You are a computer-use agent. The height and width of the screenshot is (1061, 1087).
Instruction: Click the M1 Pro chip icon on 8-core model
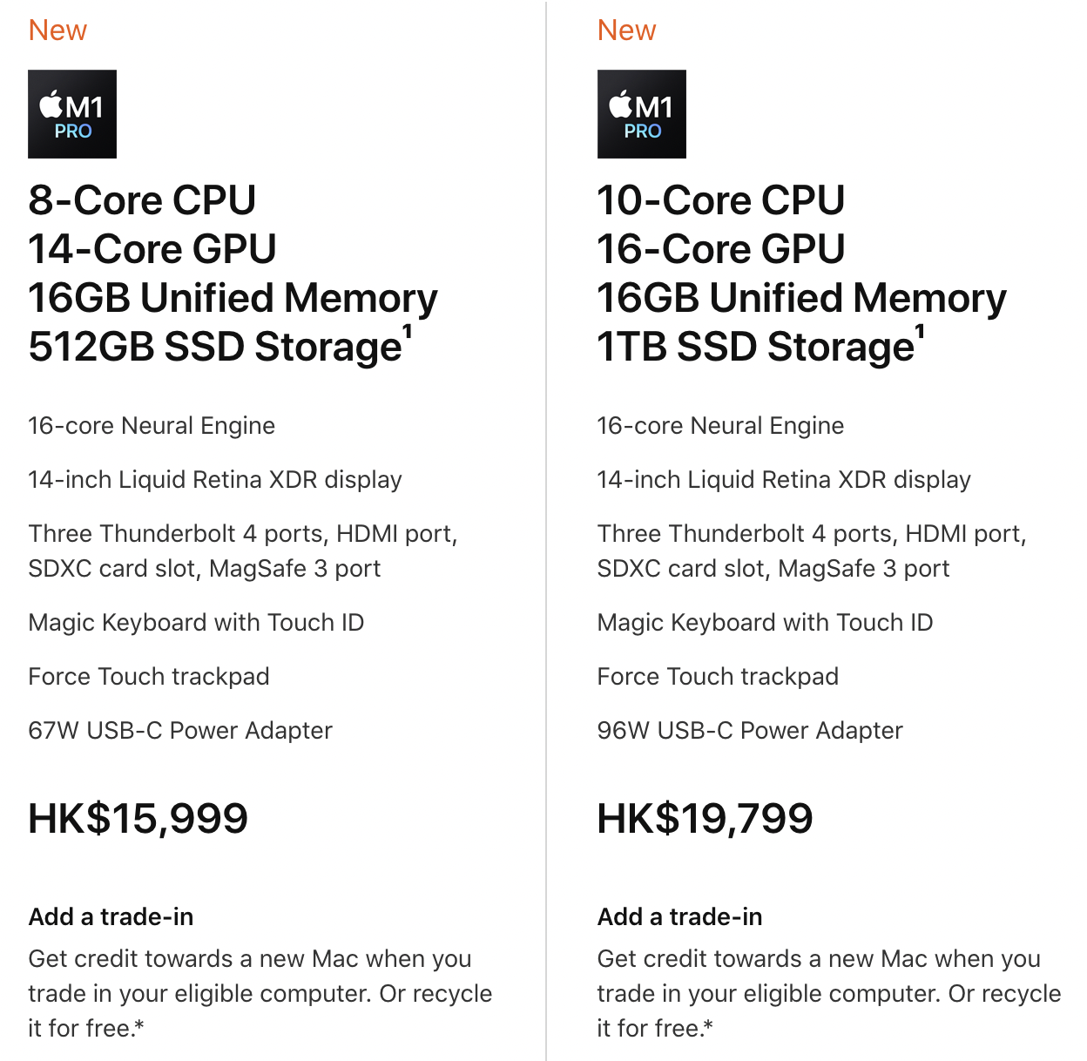point(72,114)
